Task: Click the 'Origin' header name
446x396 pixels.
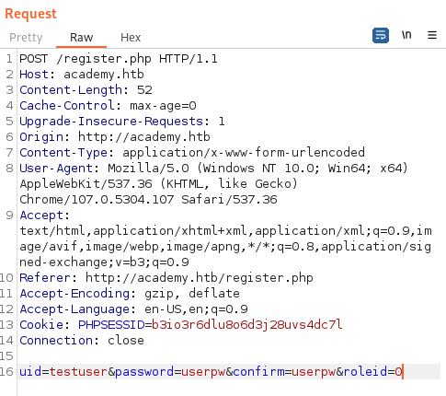Action: click(x=41, y=137)
